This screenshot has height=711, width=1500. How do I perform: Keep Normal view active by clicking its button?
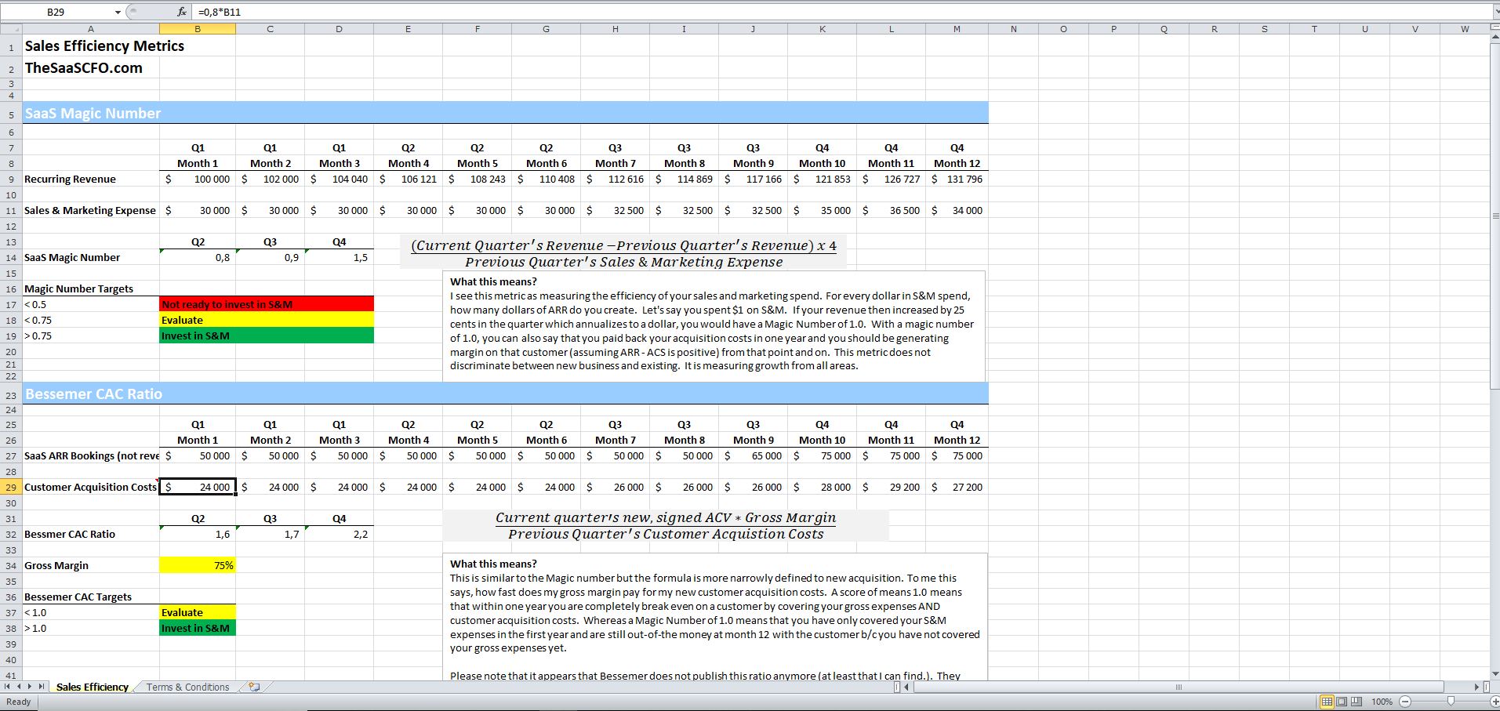point(1327,702)
